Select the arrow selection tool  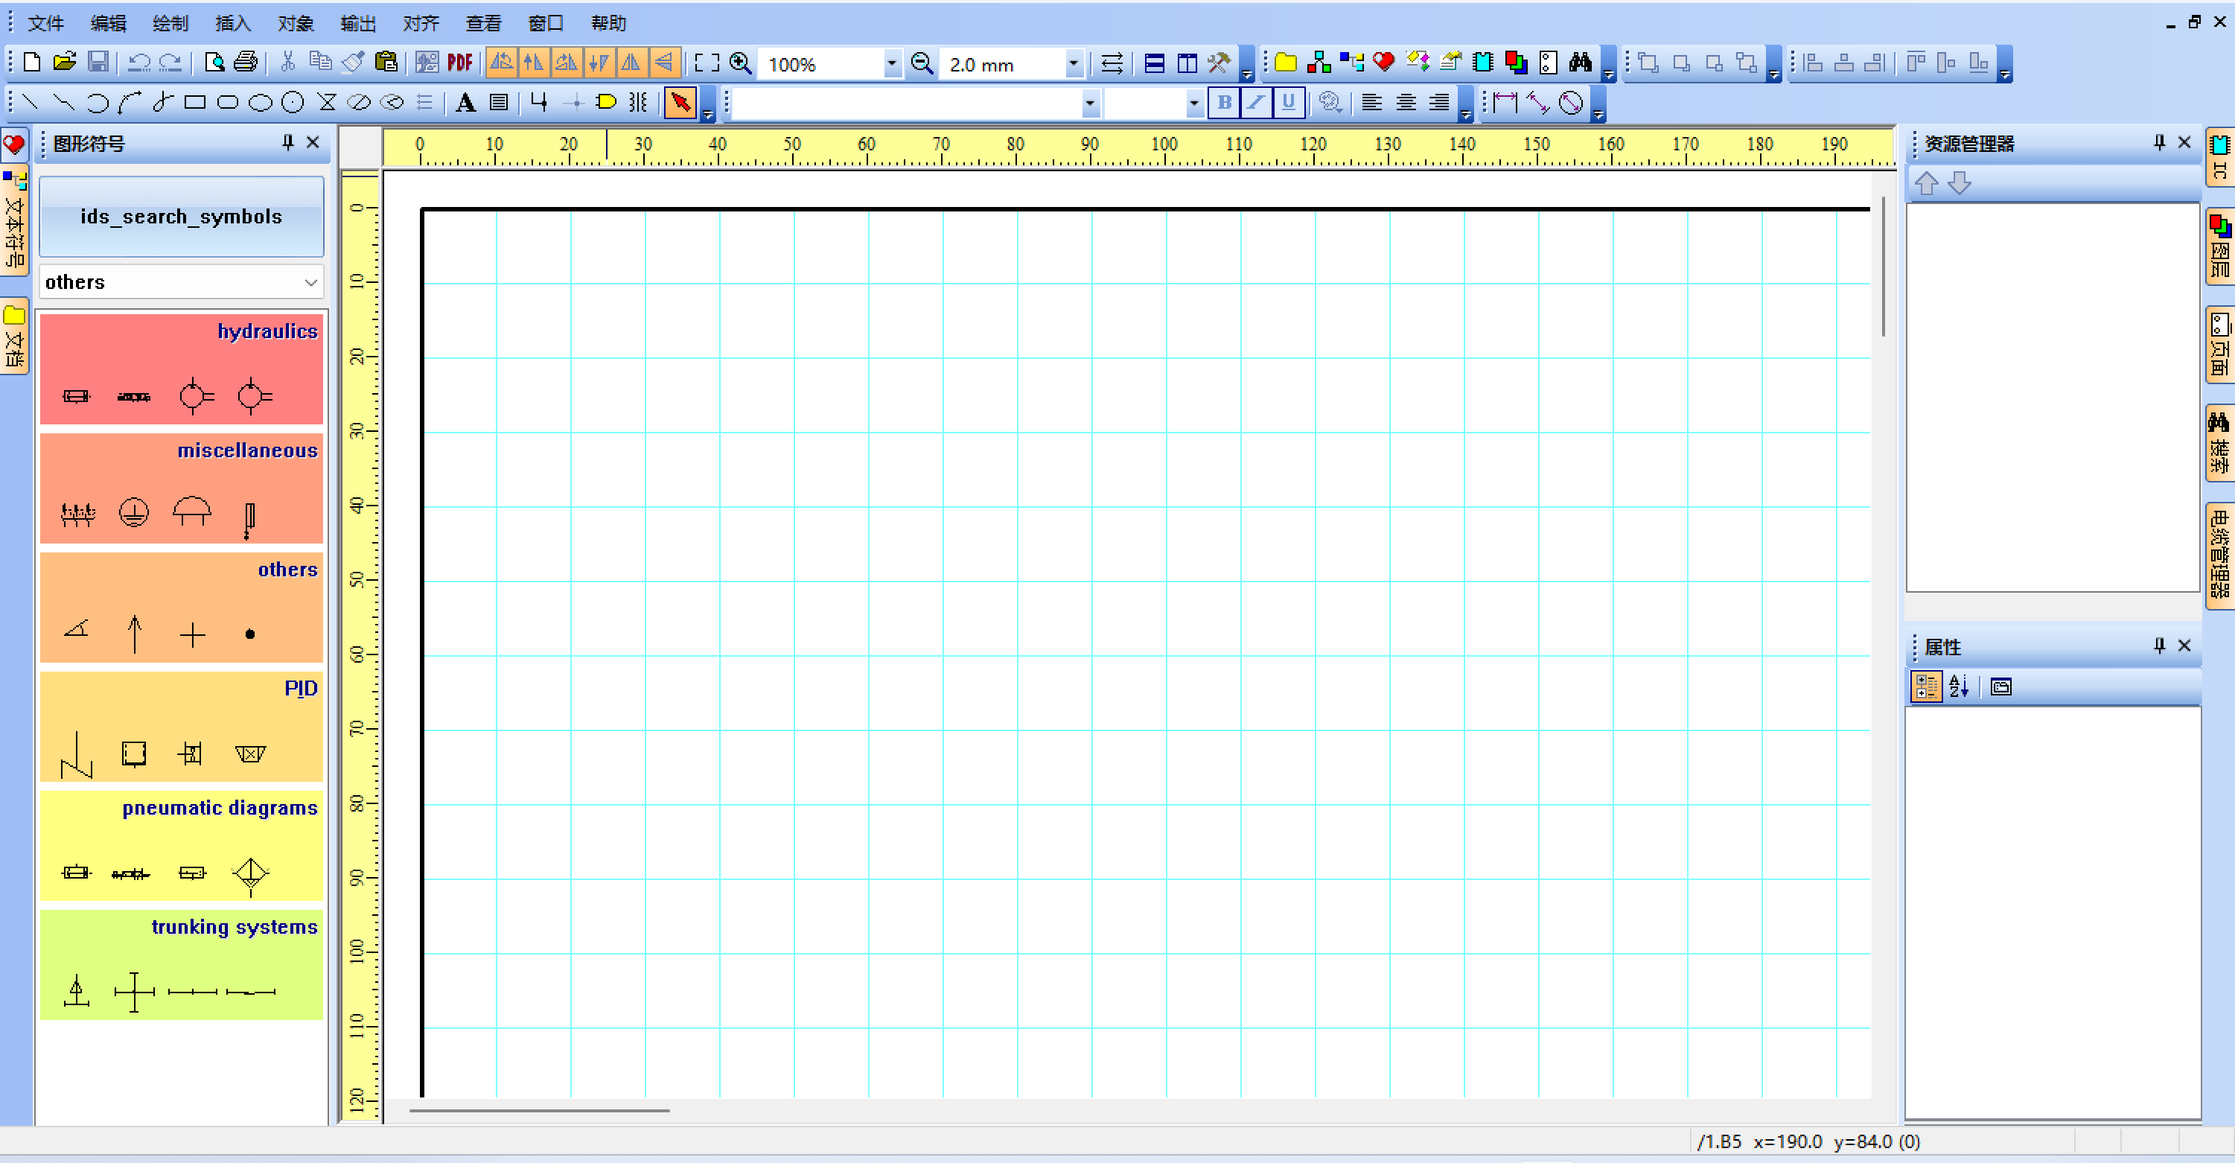(681, 103)
